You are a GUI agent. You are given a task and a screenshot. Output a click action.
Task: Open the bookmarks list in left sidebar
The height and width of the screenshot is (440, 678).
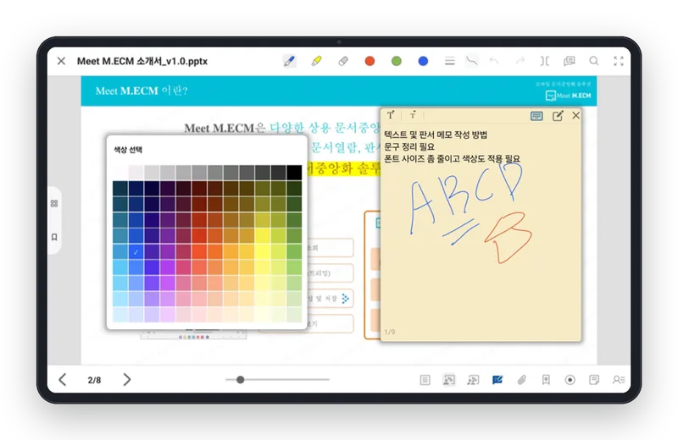[x=54, y=237]
